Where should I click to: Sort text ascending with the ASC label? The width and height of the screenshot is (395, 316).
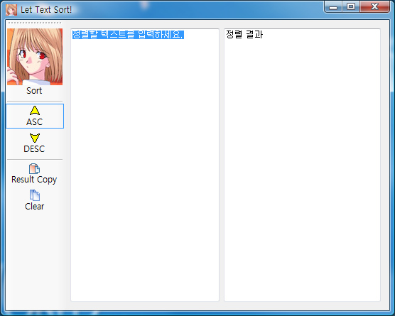pyautogui.click(x=35, y=122)
